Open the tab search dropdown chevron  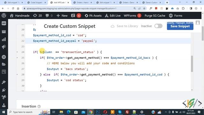coord(180,2)
